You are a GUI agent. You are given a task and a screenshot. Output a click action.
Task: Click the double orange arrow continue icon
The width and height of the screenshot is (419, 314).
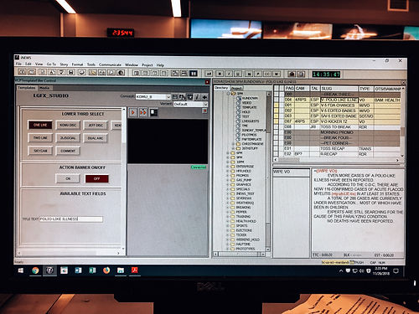pyautogui.click(x=143, y=112)
